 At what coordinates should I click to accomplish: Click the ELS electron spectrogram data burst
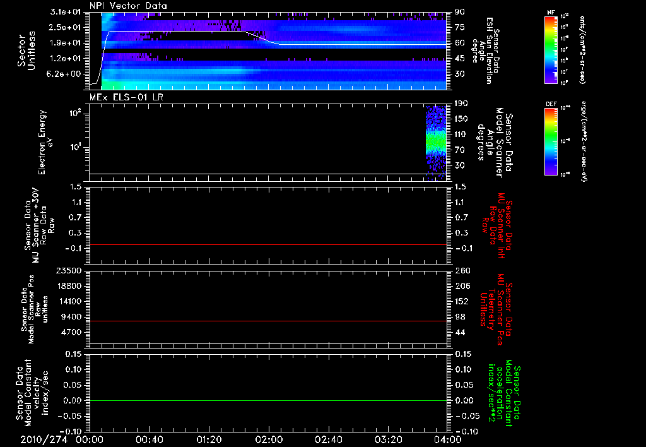coord(436,143)
